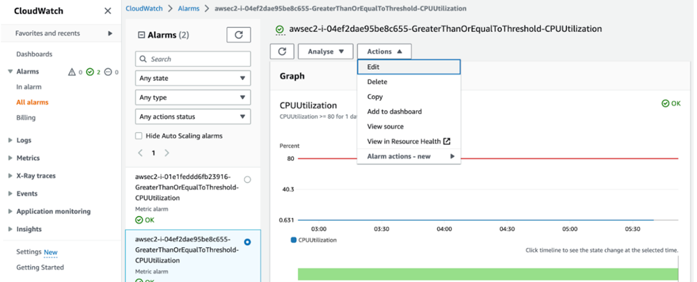Choose Copy from the Actions menu
This screenshot has height=282, width=697.
[x=409, y=97]
